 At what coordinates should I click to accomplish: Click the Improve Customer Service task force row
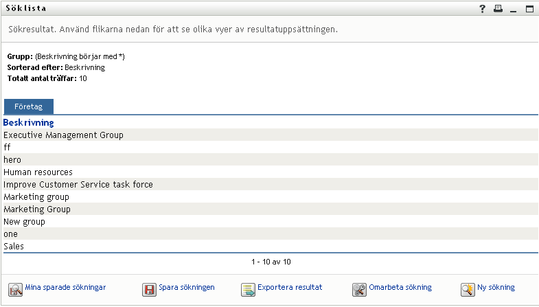pos(78,185)
